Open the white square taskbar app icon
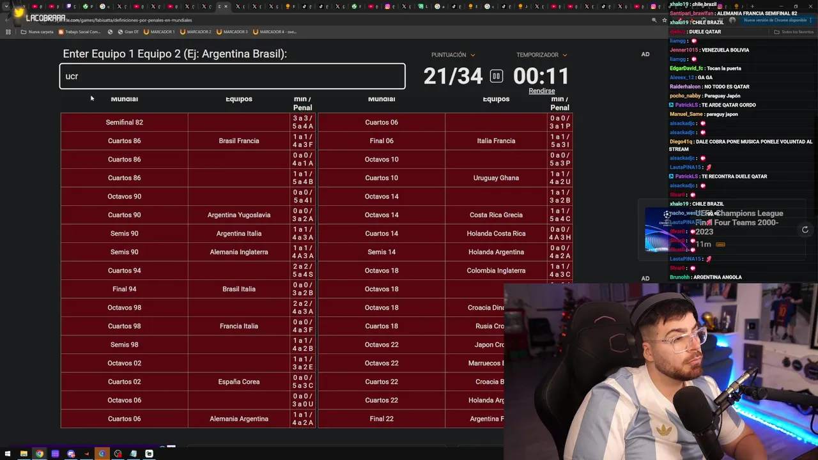 149,454
